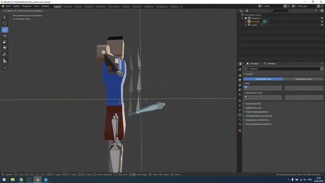Expand the mesh object row under Armature
Image resolution: width=325 pixels, height=183 pixels.
pos(246,25)
